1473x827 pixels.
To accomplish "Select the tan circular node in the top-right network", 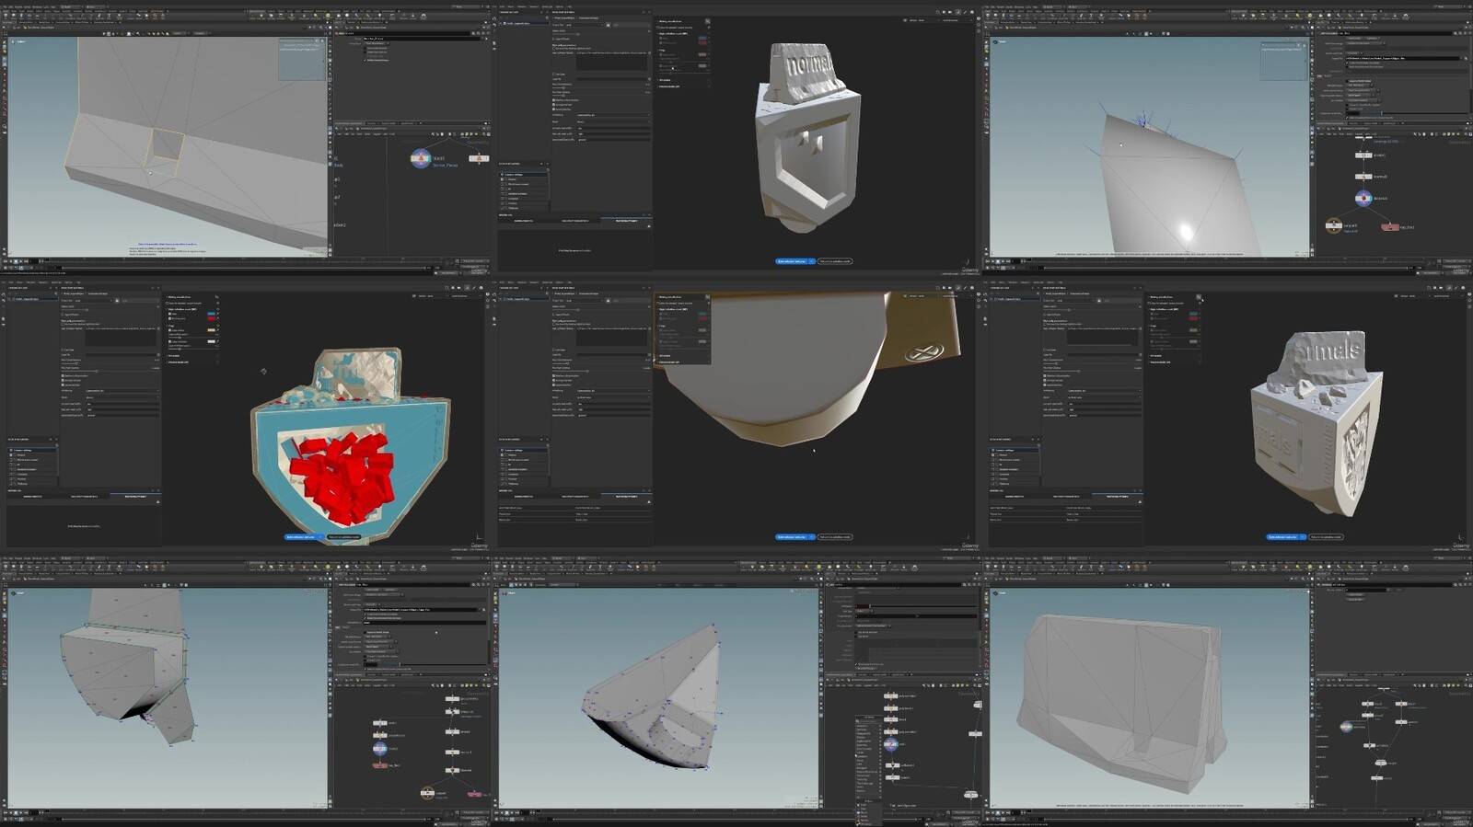I will (1333, 225).
